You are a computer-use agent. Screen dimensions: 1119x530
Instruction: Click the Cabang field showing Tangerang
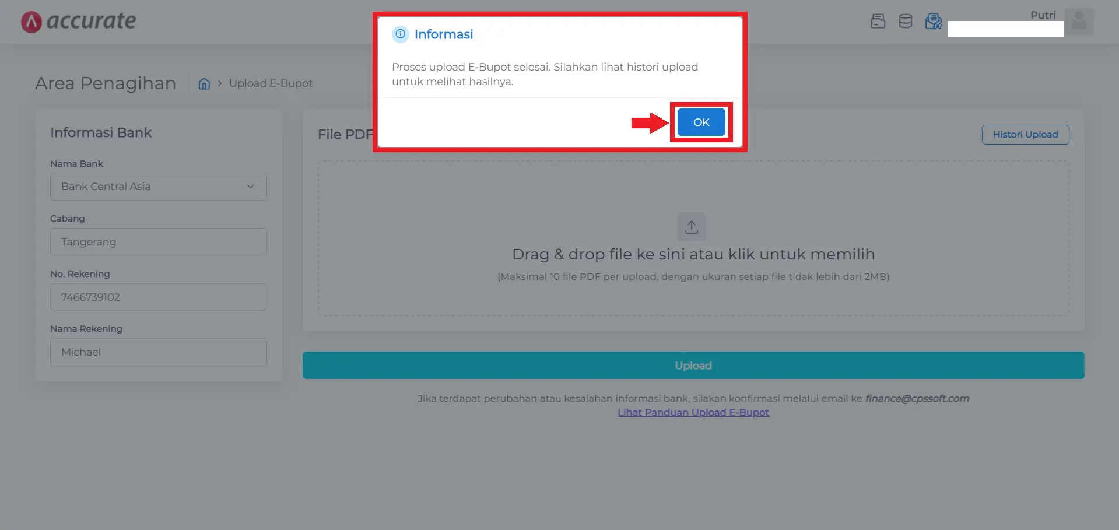pos(158,241)
